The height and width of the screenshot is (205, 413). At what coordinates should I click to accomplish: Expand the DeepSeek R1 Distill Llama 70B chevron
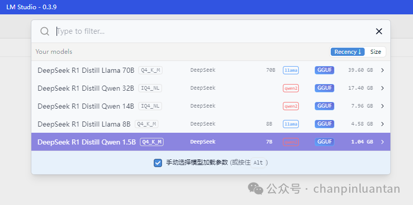click(383, 70)
